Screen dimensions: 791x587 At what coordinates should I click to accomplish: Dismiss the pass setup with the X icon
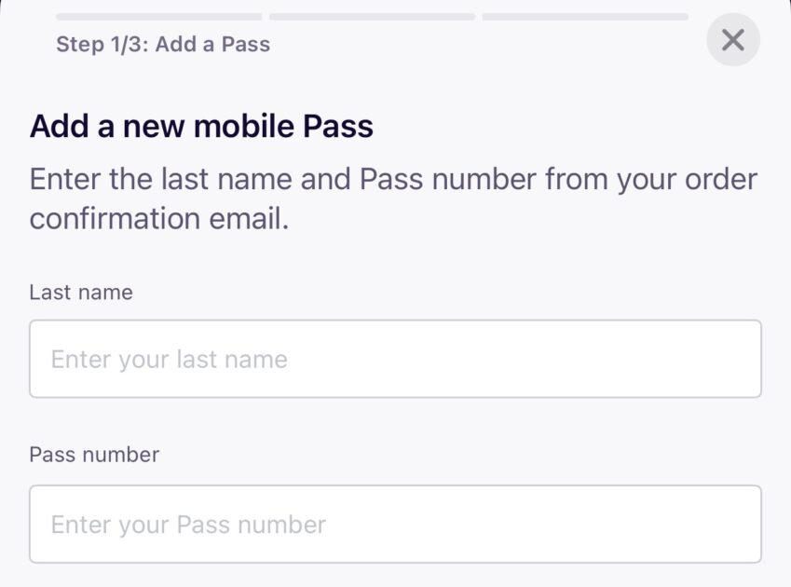pyautogui.click(x=732, y=40)
